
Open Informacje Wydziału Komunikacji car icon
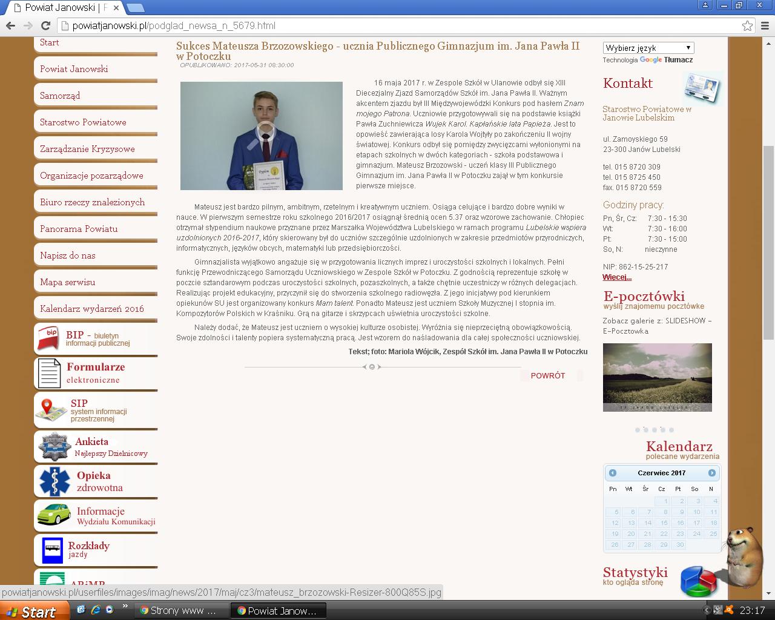pos(54,515)
